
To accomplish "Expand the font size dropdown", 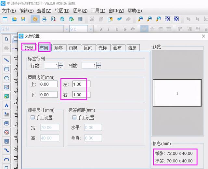I will point(91,29).
